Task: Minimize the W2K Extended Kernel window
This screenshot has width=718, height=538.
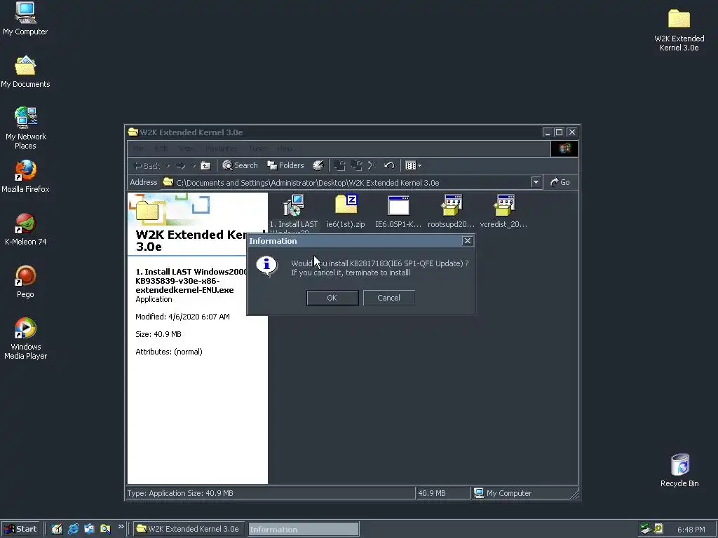Action: click(547, 132)
